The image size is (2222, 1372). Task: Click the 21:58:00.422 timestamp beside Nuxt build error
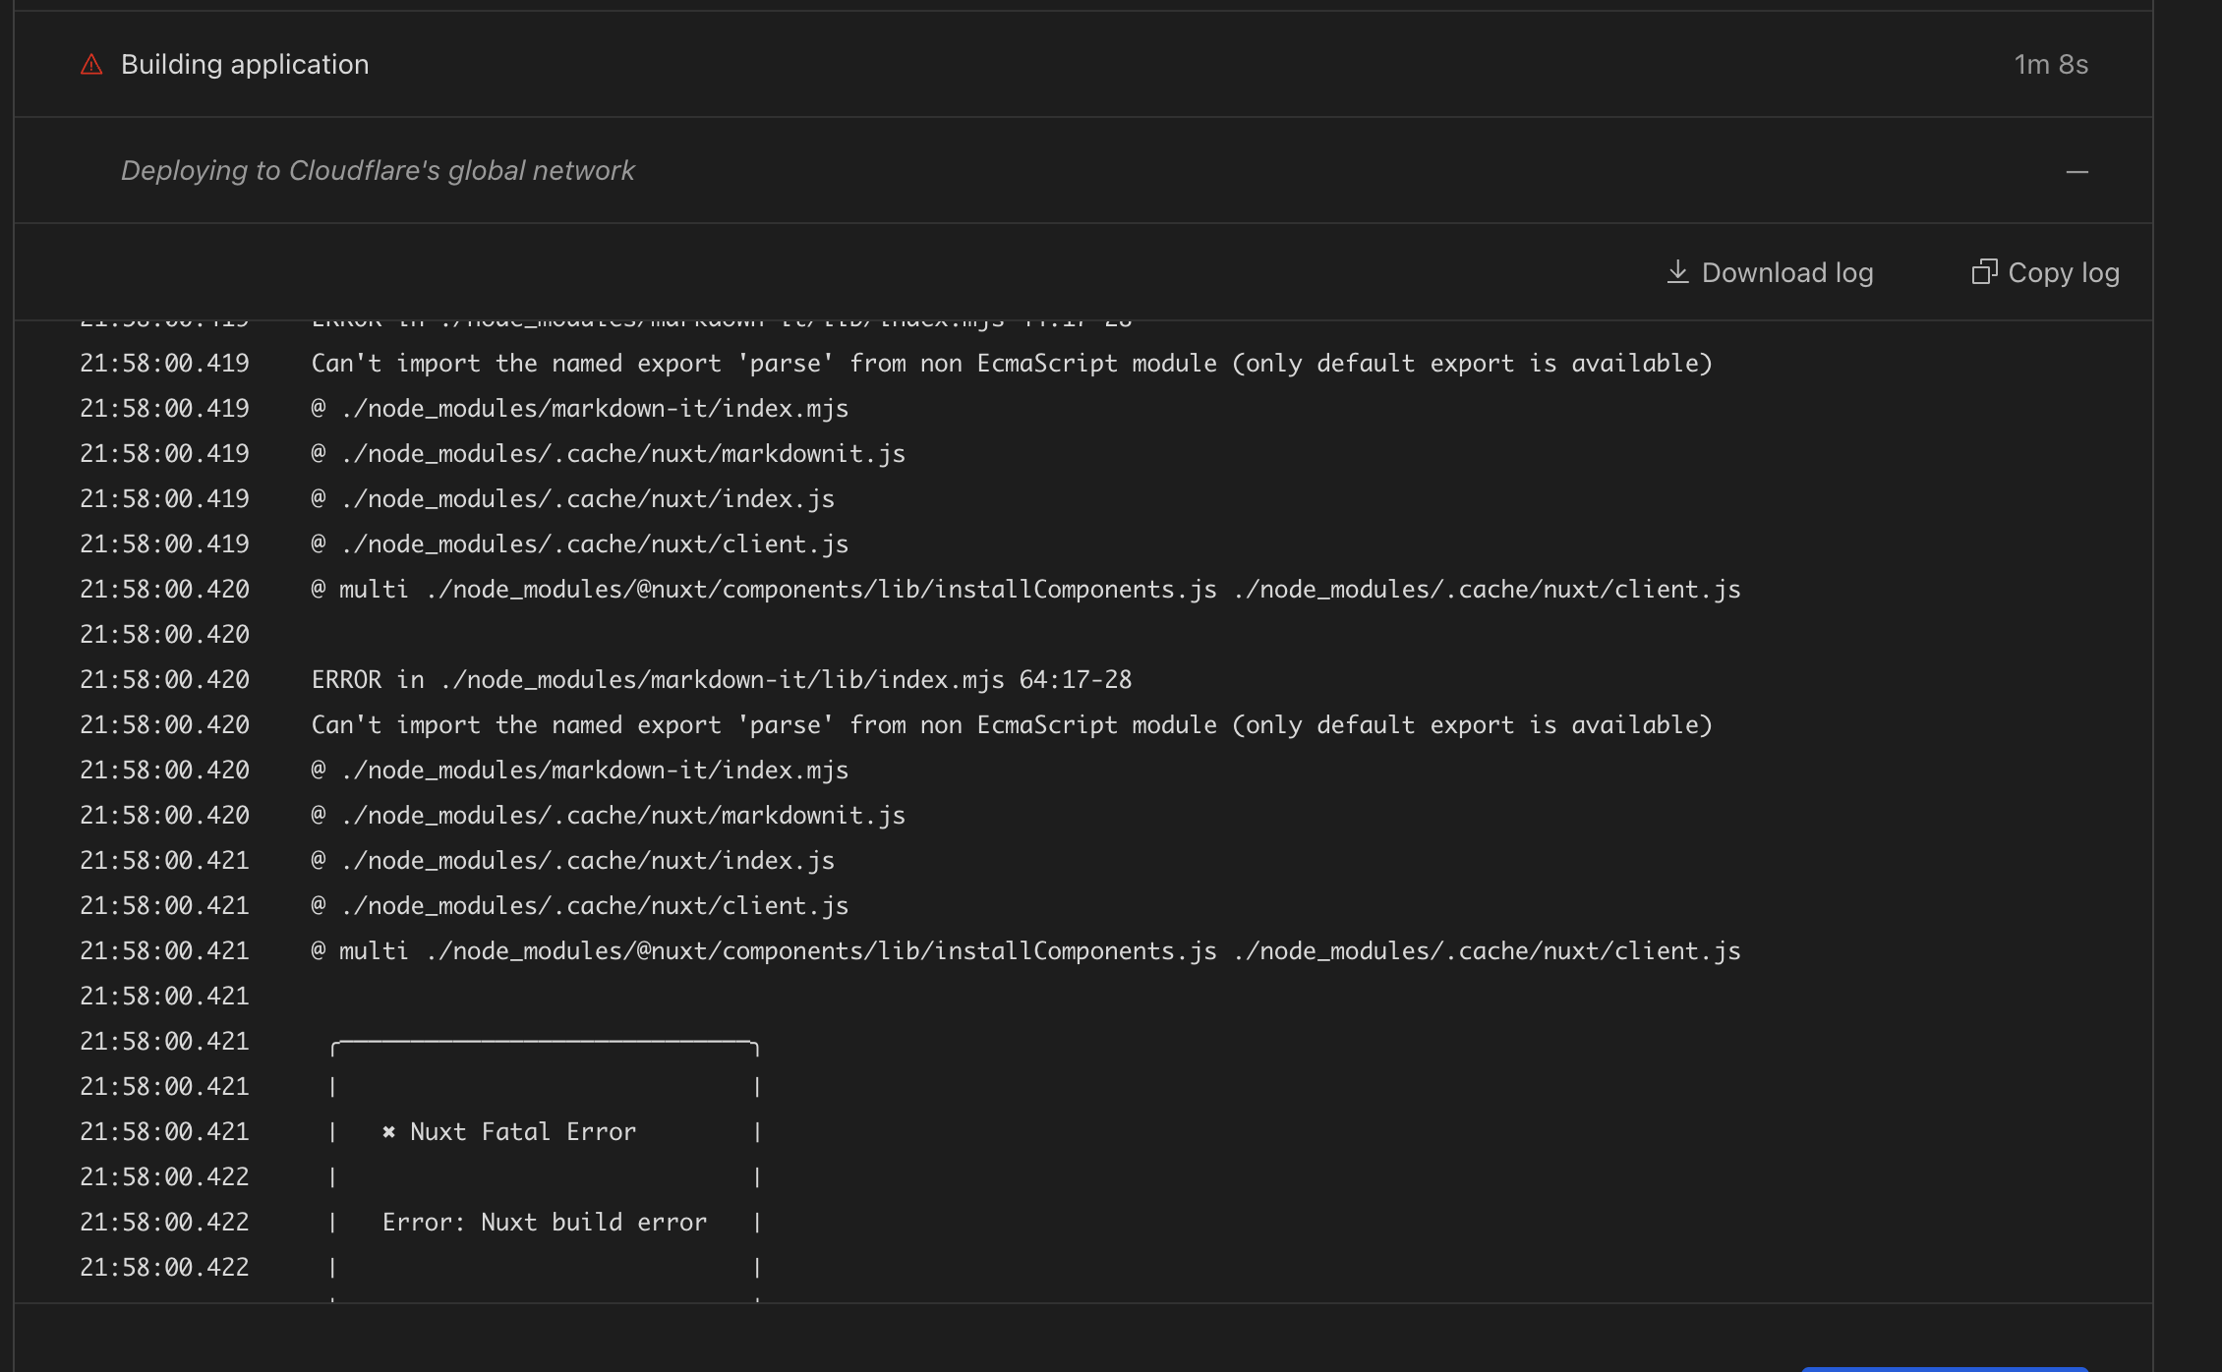[164, 1223]
